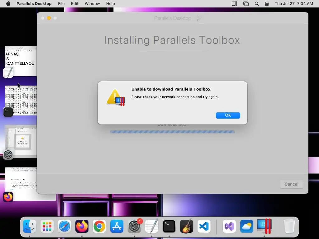This screenshot has width=319, height=239.
Task: Open TextEdit from the Dock
Action: 152,226
